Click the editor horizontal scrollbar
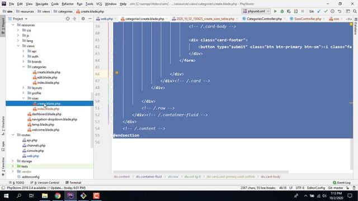This screenshot has width=358, height=201. pyautogui.click(x=201, y=172)
